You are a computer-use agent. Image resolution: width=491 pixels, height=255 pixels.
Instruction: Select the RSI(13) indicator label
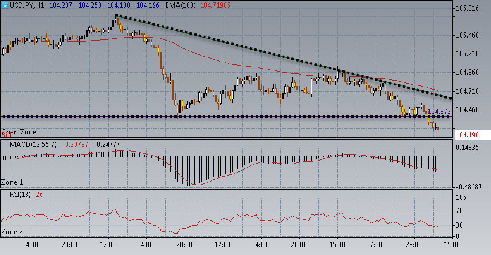coord(20,195)
